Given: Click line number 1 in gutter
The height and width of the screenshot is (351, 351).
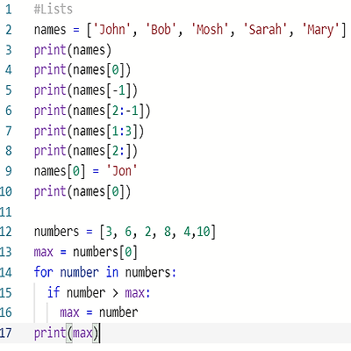Looking at the screenshot, I should 9,10.
